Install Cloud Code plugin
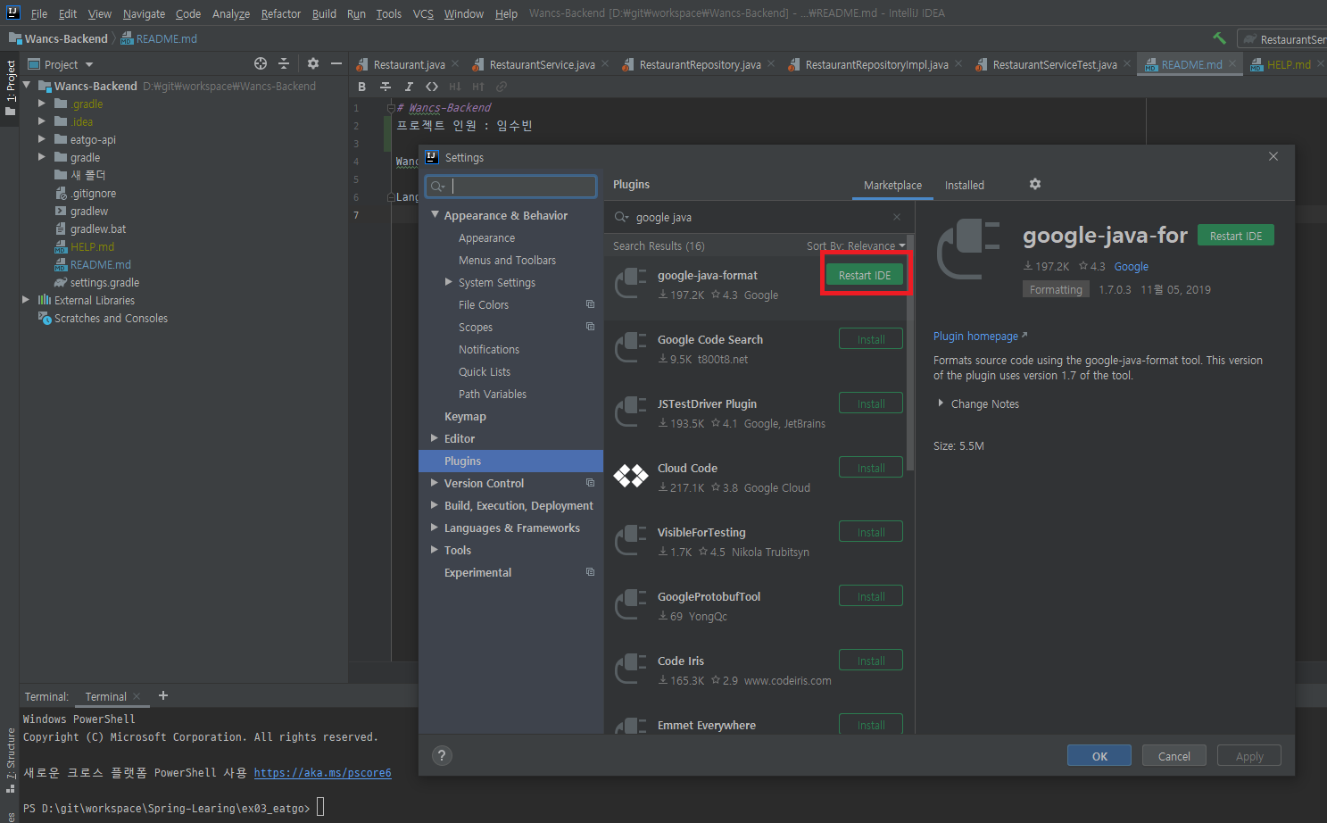Screen dimensions: 1327x823 tap(871, 468)
